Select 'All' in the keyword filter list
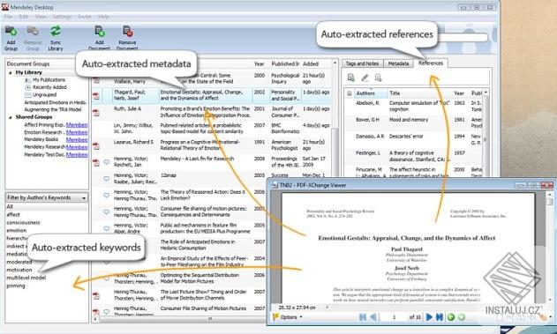 10,206
